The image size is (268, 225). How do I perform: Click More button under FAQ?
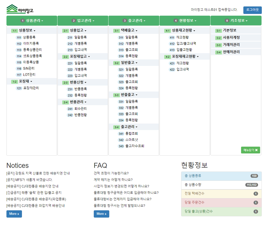point(102,214)
